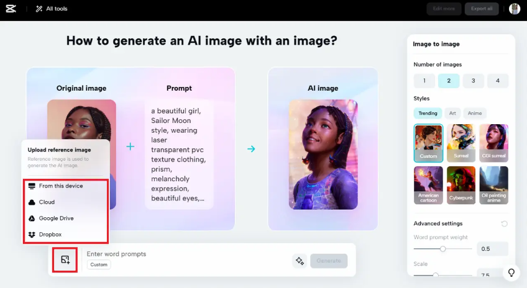The image size is (527, 288).
Task: Click the Image to image panel title
Action: (x=436, y=44)
